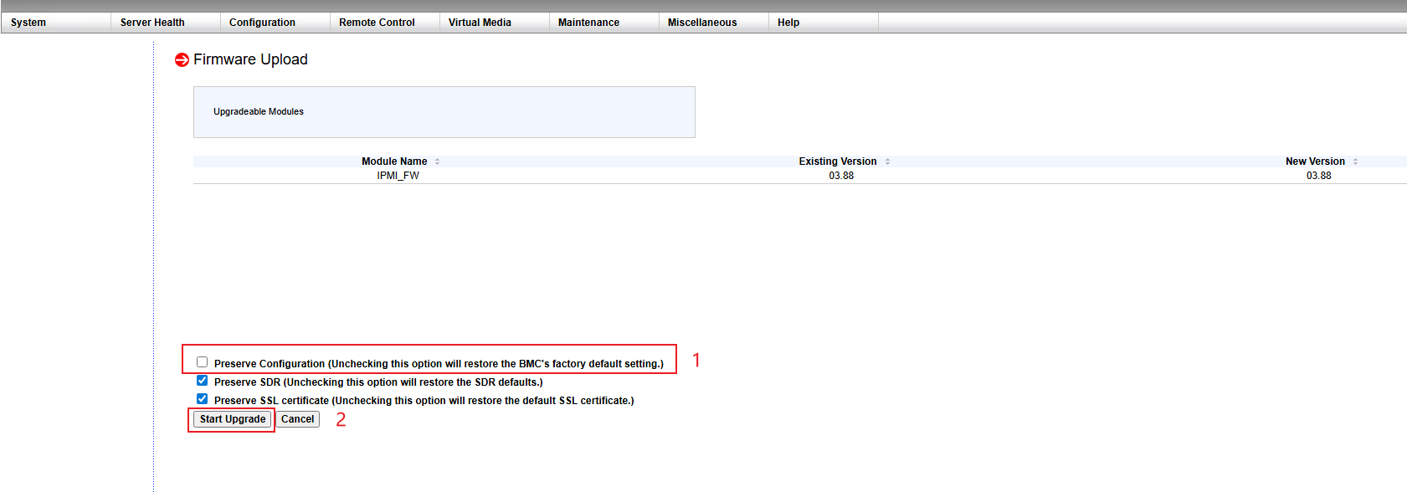This screenshot has width=1407, height=492.
Task: Select the IPMI_FW module name cell
Action: pos(398,176)
